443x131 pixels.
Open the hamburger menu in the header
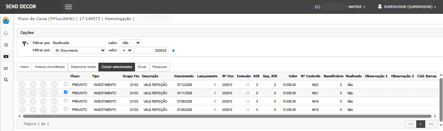point(69,7)
